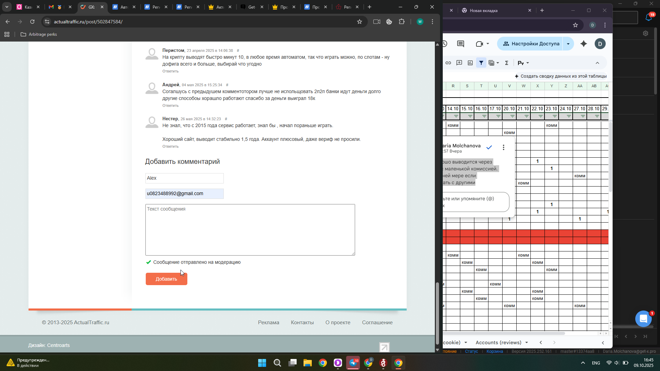The image size is (660, 371).
Task: Click the page vertical scrollbar thumb
Action: click(437, 313)
